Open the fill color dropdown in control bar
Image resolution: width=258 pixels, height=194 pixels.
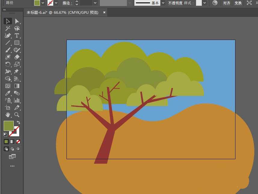click(x=43, y=3)
